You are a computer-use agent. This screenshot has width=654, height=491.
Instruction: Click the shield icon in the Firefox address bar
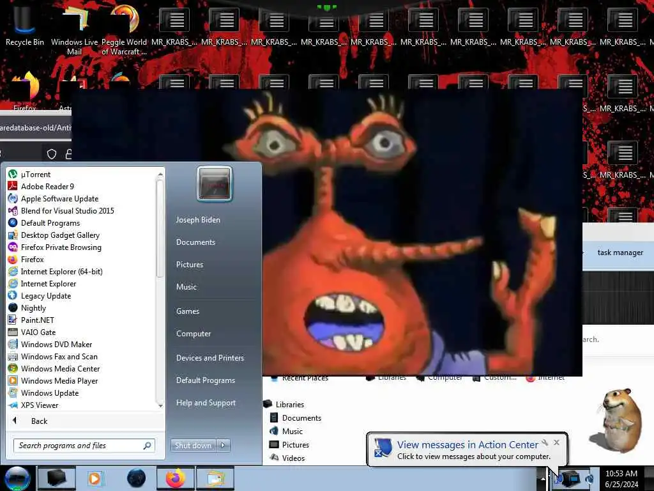click(x=51, y=154)
